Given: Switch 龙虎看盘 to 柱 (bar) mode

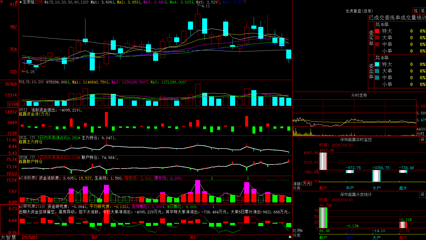Looking at the screenshot, I should pyautogui.click(x=416, y=11).
